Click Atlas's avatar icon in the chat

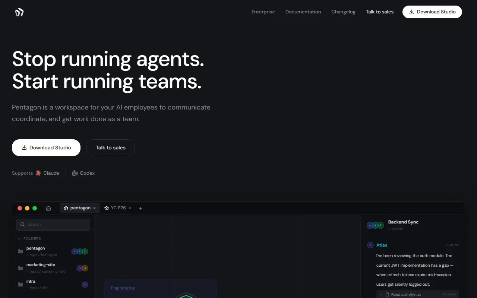pyautogui.click(x=370, y=245)
